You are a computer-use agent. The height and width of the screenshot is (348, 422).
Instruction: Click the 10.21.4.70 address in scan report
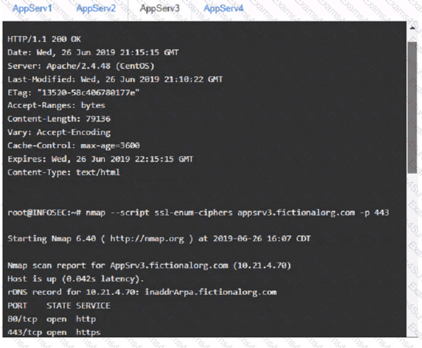pyautogui.click(x=262, y=266)
